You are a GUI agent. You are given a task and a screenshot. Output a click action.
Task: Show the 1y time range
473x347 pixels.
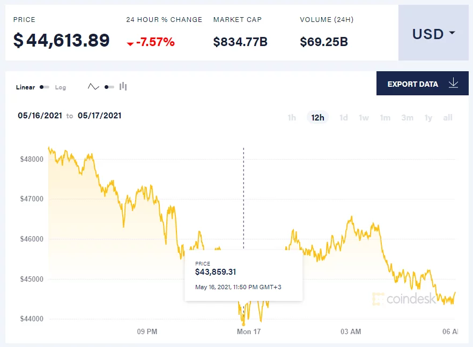(x=428, y=118)
